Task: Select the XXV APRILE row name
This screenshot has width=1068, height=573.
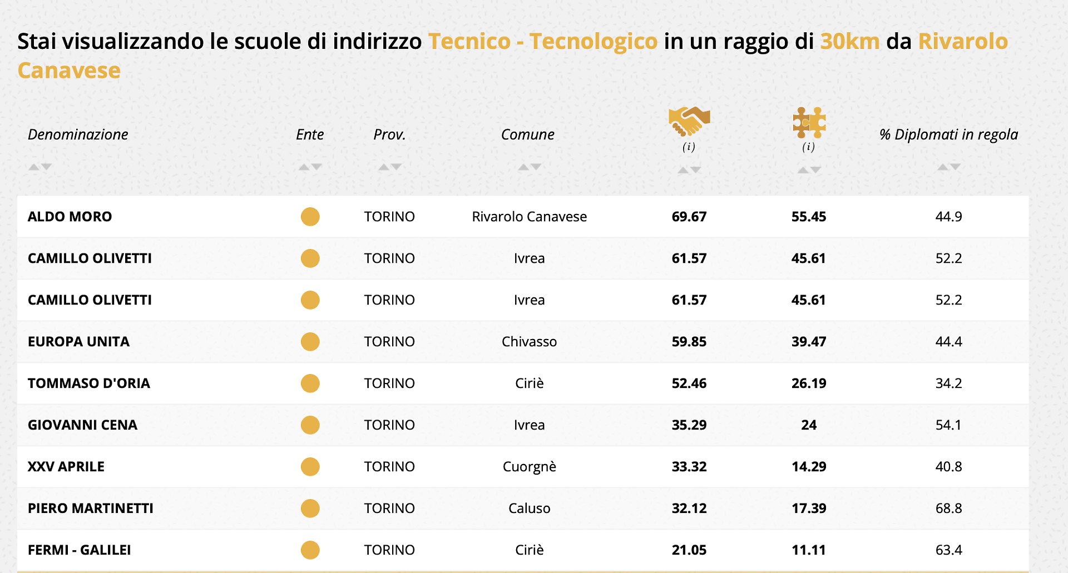Action: 66,467
